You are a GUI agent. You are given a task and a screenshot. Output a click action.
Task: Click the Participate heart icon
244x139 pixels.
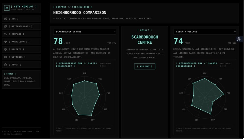(5, 42)
